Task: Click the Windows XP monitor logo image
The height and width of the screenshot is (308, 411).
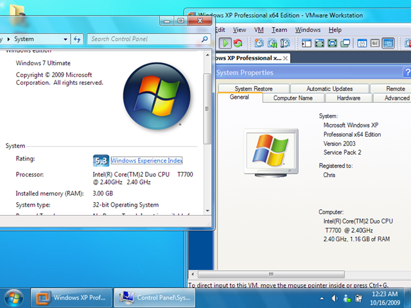Action: [x=271, y=153]
